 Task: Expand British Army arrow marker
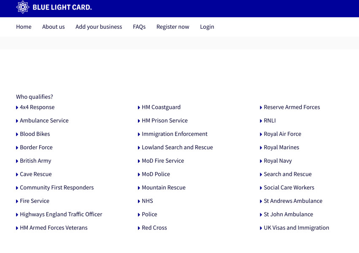click(17, 161)
